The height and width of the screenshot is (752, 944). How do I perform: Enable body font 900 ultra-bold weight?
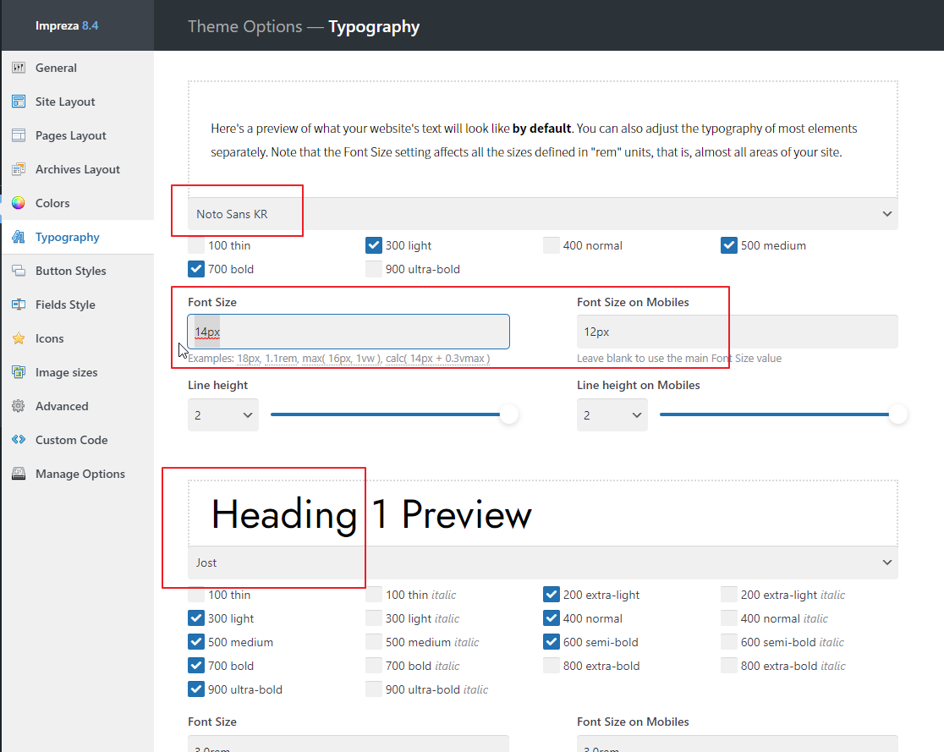(x=374, y=268)
